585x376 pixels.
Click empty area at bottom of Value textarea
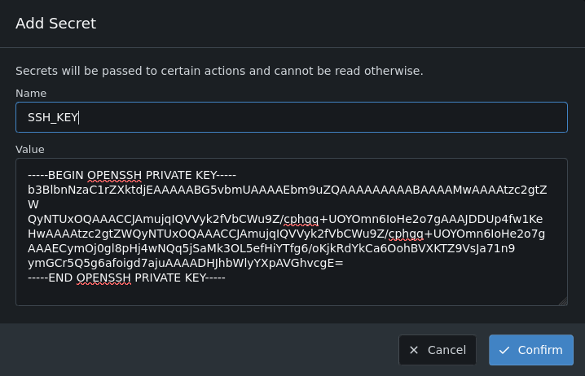(291, 294)
